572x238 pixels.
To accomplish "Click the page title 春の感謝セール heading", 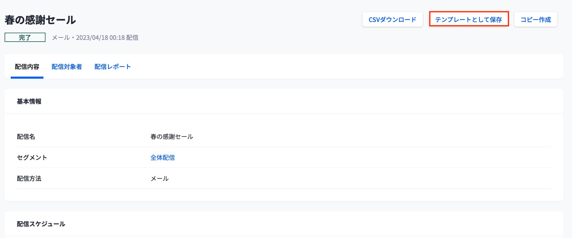I will click(40, 20).
